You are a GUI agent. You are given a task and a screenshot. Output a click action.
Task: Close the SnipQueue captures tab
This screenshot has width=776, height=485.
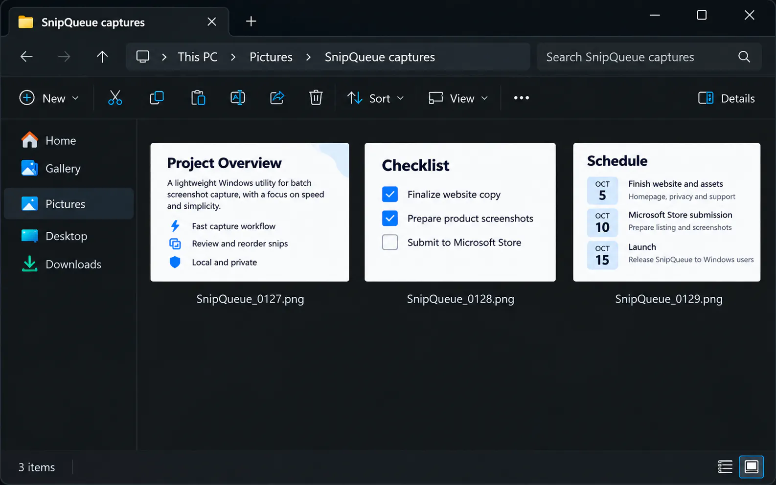pyautogui.click(x=212, y=22)
